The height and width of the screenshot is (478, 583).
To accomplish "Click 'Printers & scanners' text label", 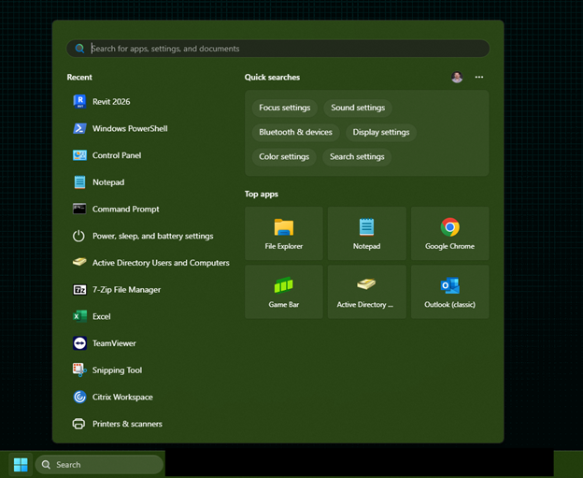I will tap(127, 424).
